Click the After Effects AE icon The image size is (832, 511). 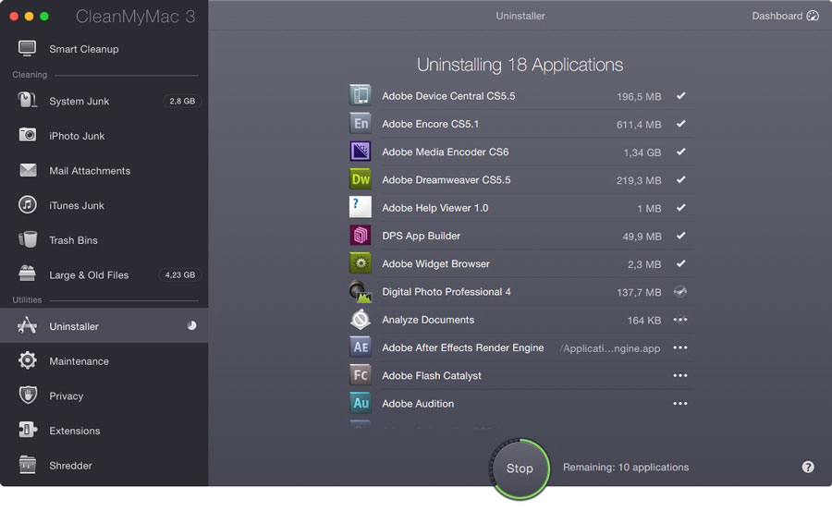361,347
